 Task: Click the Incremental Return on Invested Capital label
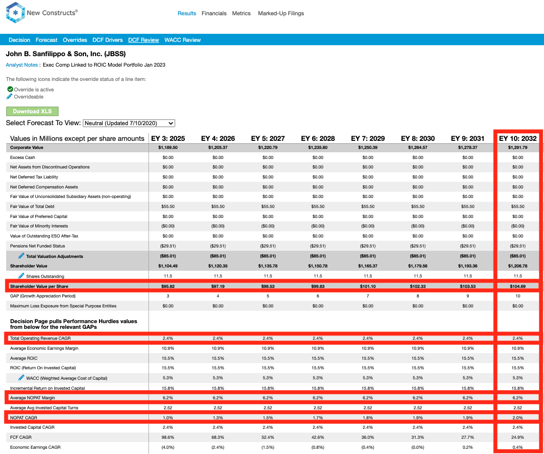(48, 388)
